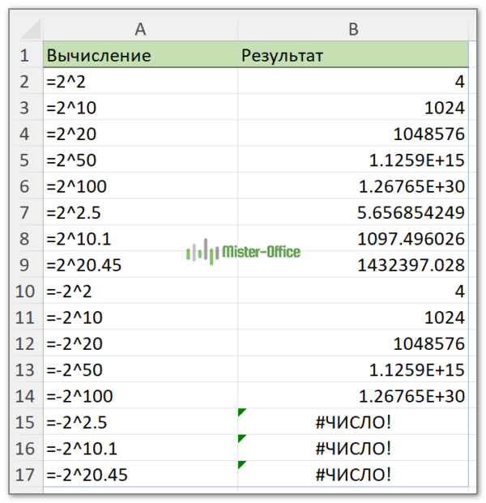Image resolution: width=486 pixels, height=503 pixels.
Task: Click the result cell showing 1.1259E+15 in row 5
Action: tap(353, 160)
